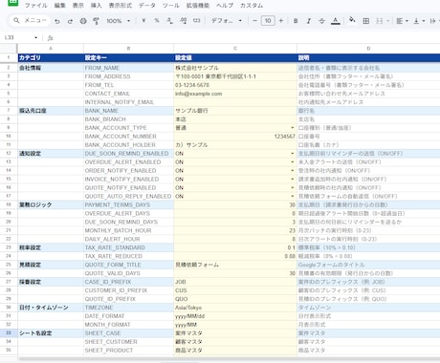Open DUE_SOON_REMIND_ENABLED ON dropdown
Screen dimensions: 440x363
click(x=293, y=154)
